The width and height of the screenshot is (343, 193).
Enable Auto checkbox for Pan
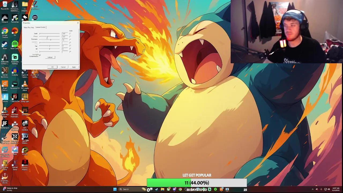(x=70, y=46)
